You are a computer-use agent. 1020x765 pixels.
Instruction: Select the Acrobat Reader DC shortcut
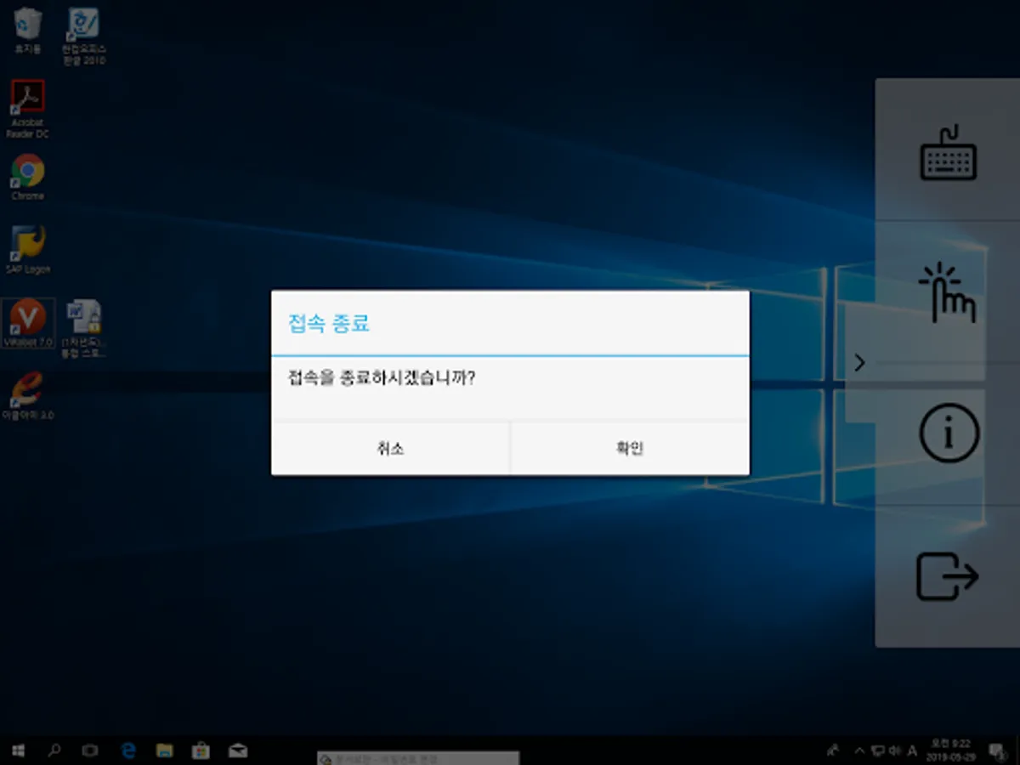coord(28,109)
